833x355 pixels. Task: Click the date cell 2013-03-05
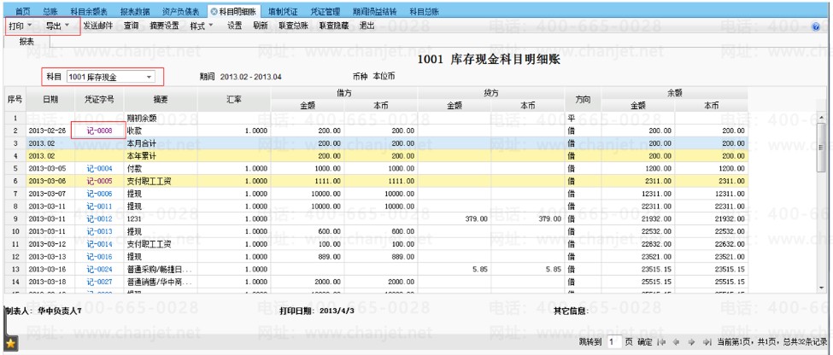(51, 168)
